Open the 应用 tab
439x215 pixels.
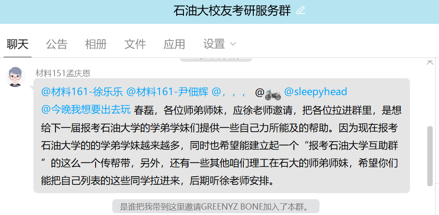tap(174, 44)
